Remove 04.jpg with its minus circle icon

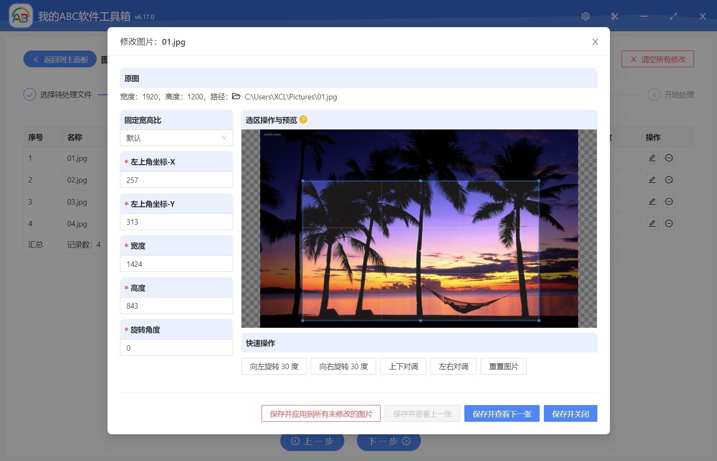point(668,223)
